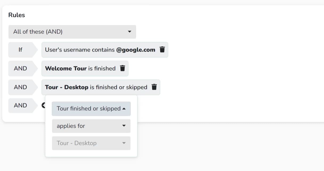This screenshot has height=171, width=324.
Task: Delete the "Welcome Tour is finished" rule
Action: 122,68
